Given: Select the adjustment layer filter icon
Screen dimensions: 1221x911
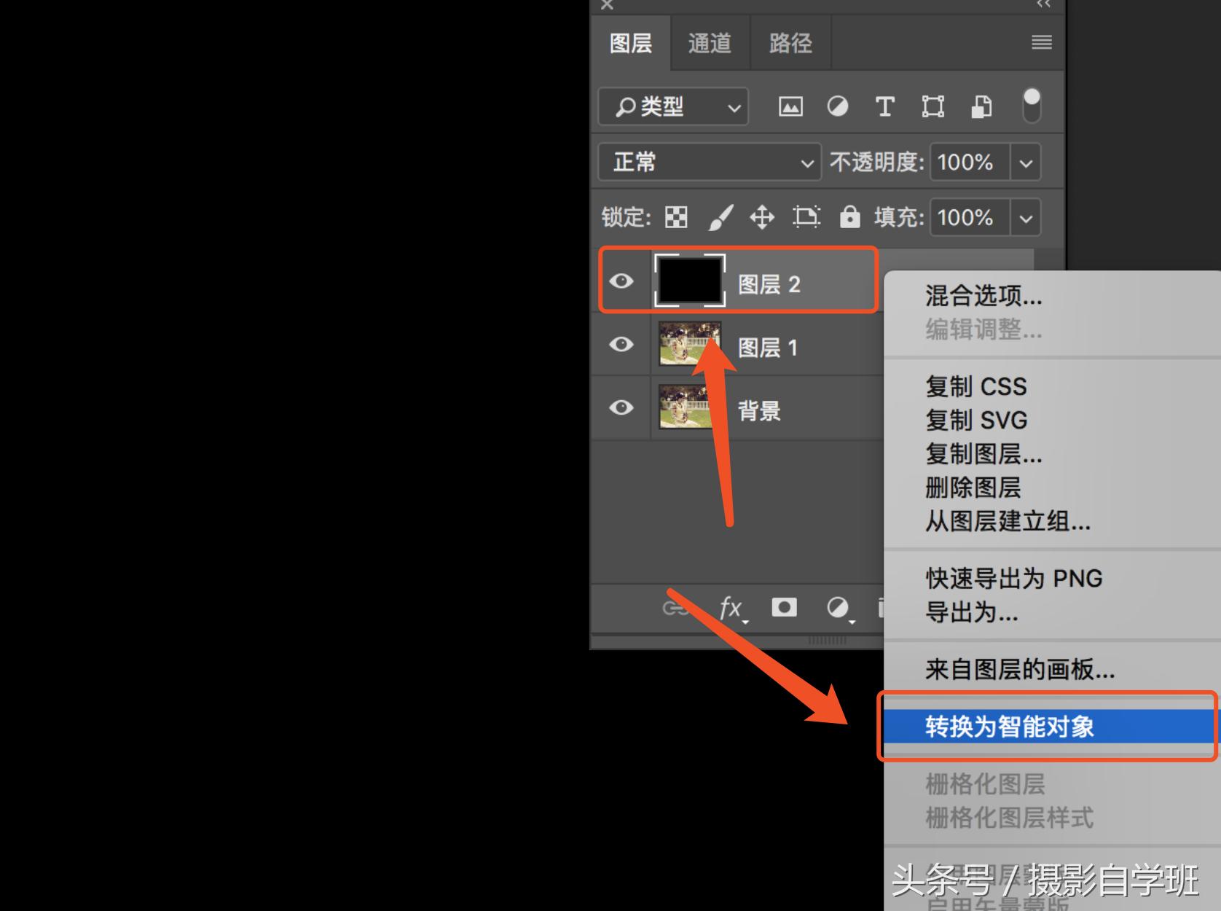Looking at the screenshot, I should (x=838, y=106).
